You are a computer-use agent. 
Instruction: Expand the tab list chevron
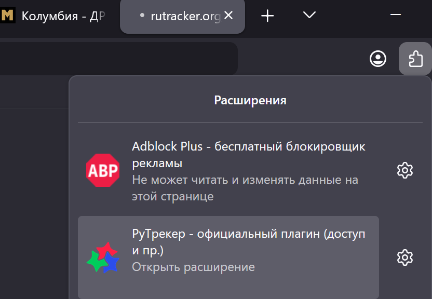click(x=309, y=15)
